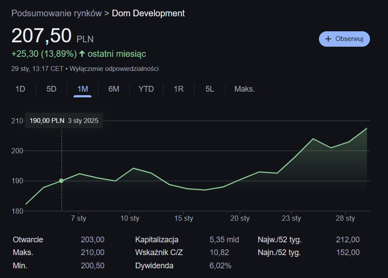The width and height of the screenshot is (388, 278).
Task: Open the 1R one-year chart
Action: (178, 89)
